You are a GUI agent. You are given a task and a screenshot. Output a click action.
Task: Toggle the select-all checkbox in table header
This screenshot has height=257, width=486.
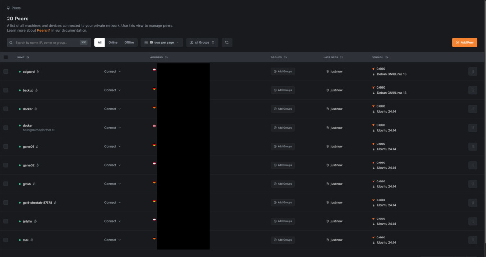(6, 57)
